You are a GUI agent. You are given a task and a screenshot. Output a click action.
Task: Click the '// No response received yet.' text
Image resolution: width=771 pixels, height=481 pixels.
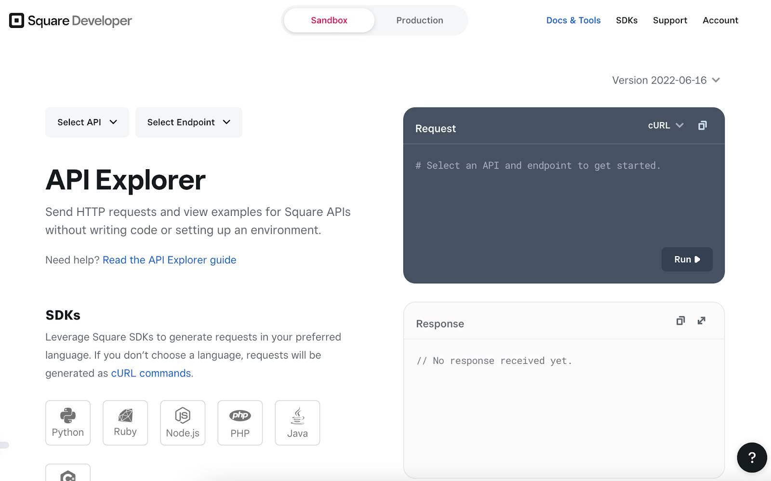click(x=494, y=361)
